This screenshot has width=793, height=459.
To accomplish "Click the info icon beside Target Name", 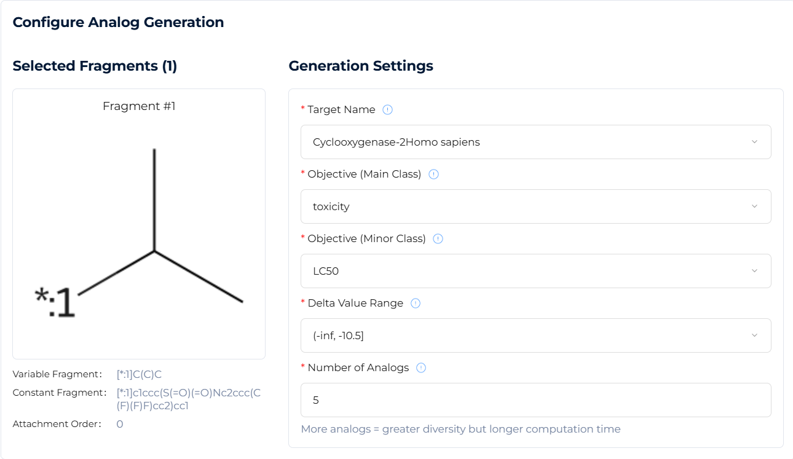I will 387,110.
